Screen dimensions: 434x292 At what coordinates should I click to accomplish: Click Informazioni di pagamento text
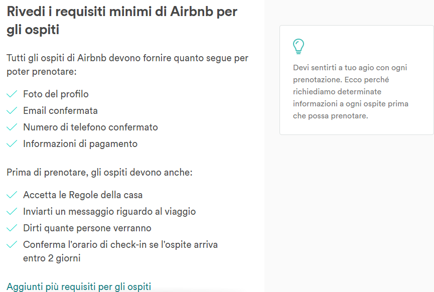80,144
